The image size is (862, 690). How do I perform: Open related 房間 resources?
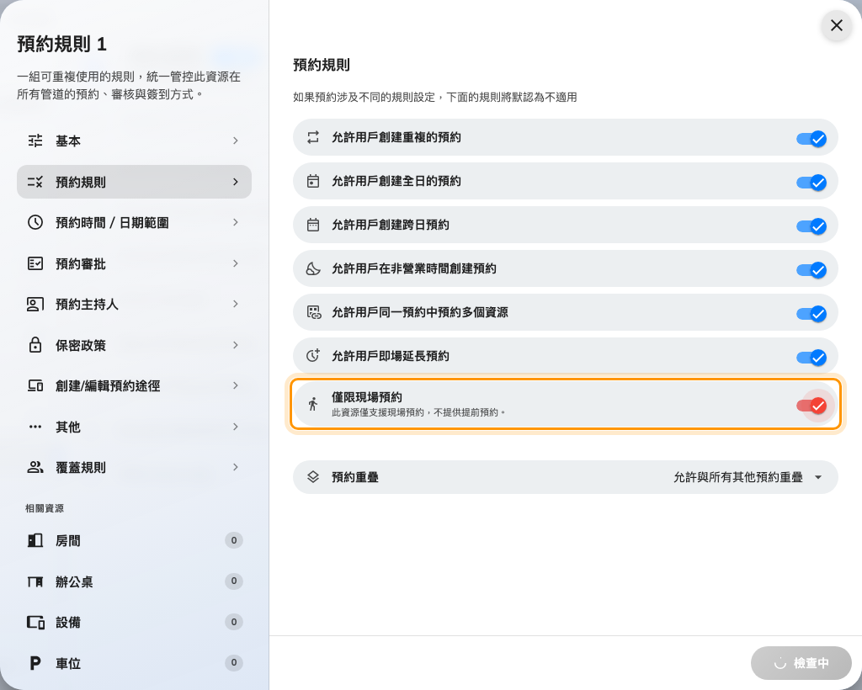coord(134,540)
